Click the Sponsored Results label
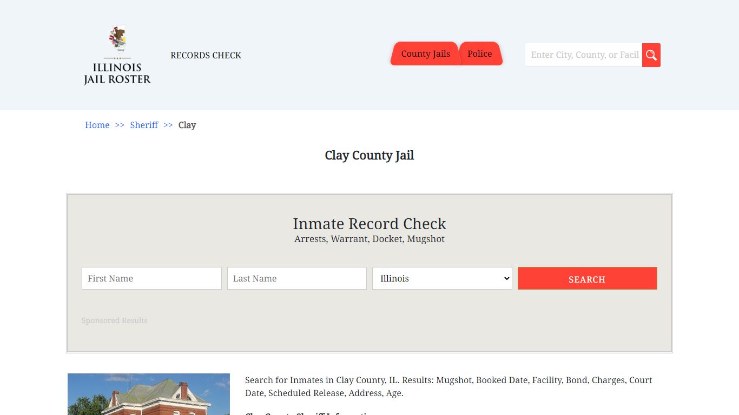This screenshot has height=415, width=739. pos(115,320)
